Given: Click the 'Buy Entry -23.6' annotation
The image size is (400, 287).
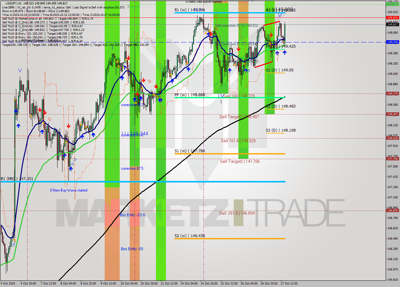Looking at the screenshot, I should click(x=132, y=215).
